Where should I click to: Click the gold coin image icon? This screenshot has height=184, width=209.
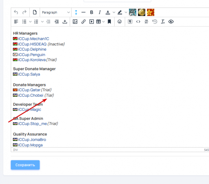tap(141, 12)
